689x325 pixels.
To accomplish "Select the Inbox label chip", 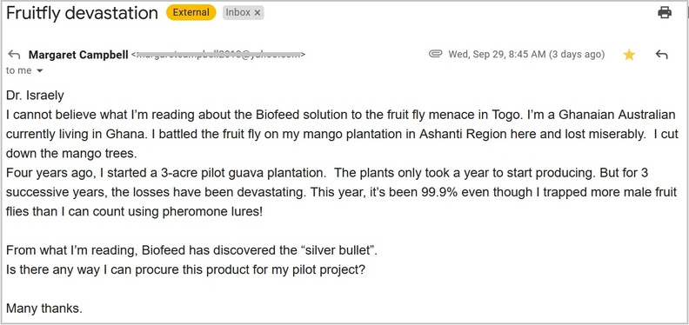I will point(243,12).
